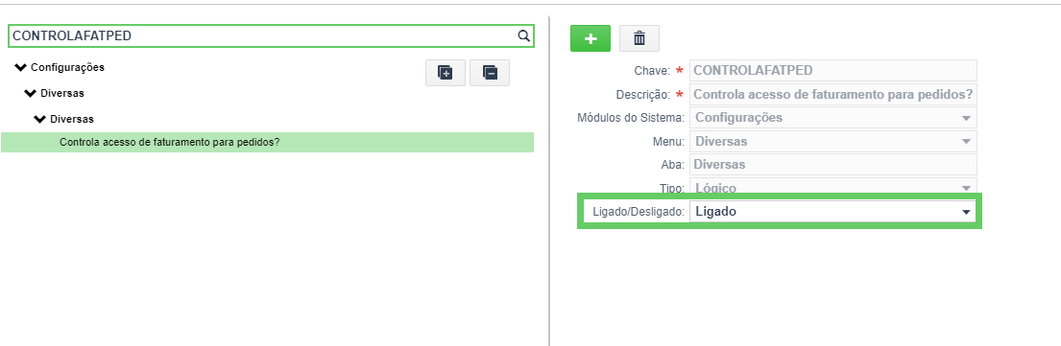Collapse the first Diversas node
Viewport: 1061px width, 346px height.
click(x=30, y=93)
